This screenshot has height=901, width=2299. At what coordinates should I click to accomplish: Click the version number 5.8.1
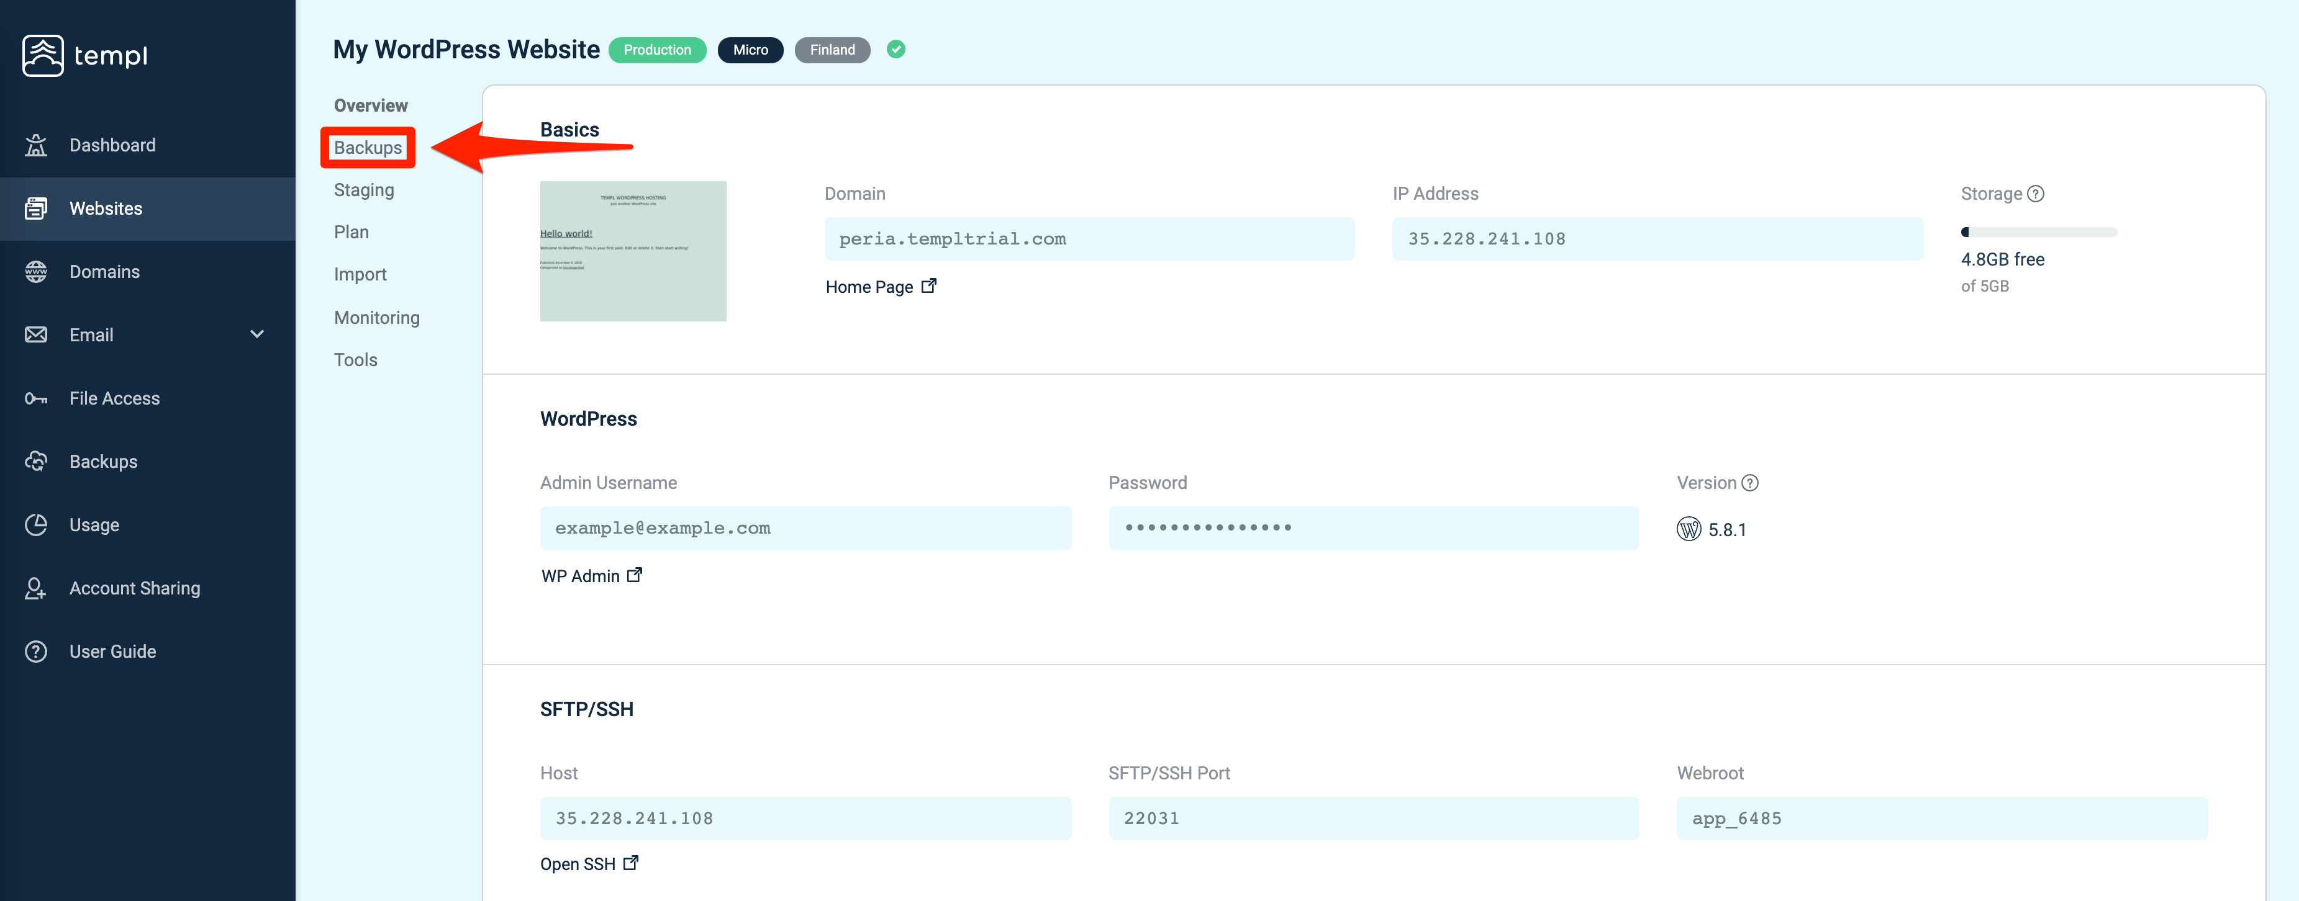(x=1727, y=529)
